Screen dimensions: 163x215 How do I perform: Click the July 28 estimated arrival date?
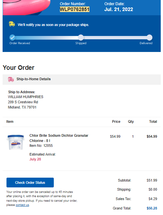tap(35, 159)
